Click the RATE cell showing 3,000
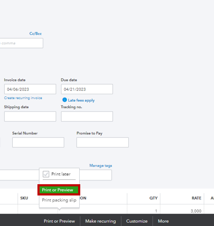Screen dimensions: 214x226 (182, 211)
